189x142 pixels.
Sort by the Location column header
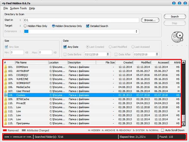coord(58,62)
